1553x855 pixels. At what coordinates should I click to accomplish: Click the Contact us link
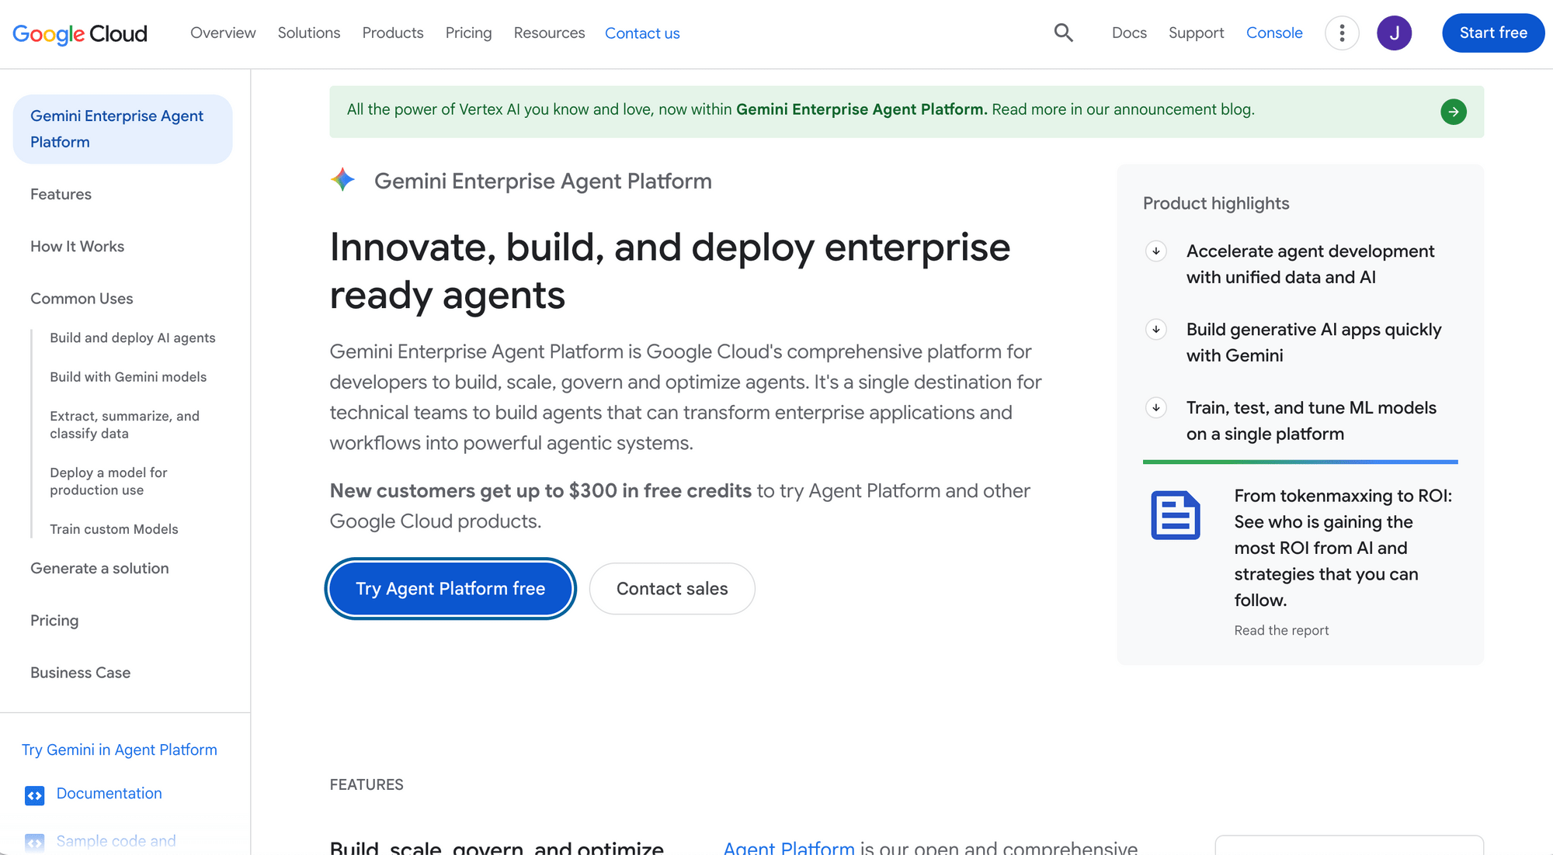[x=642, y=33]
